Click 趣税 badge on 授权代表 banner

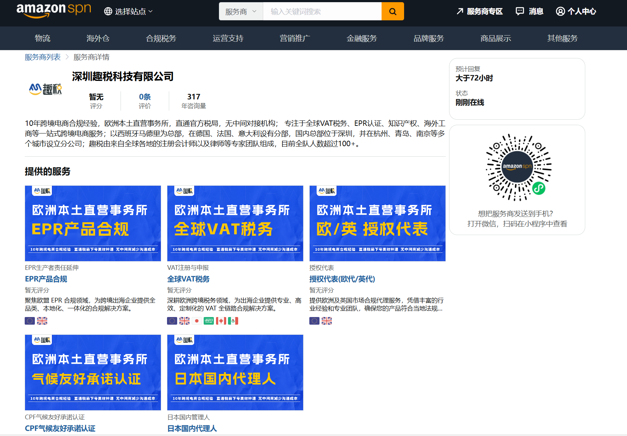click(327, 190)
